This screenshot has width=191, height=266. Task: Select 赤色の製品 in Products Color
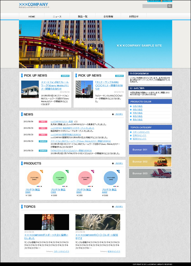pos(138,113)
